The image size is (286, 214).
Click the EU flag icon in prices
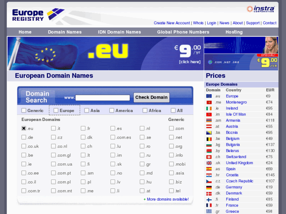pos(209,96)
